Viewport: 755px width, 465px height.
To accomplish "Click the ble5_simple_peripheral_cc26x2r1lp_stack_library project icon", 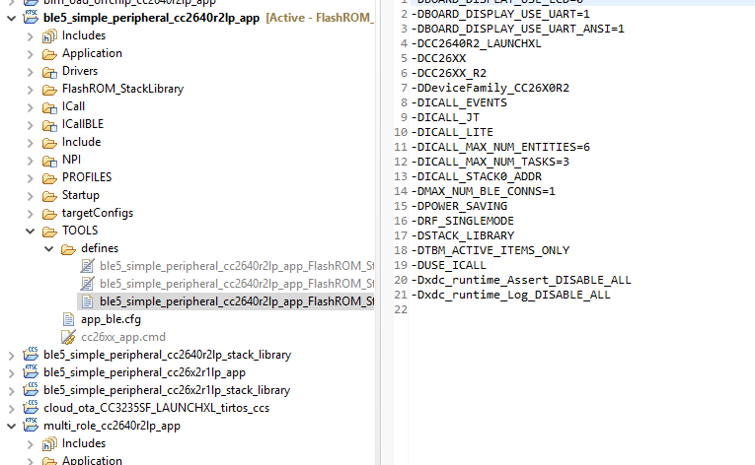I will point(31,390).
